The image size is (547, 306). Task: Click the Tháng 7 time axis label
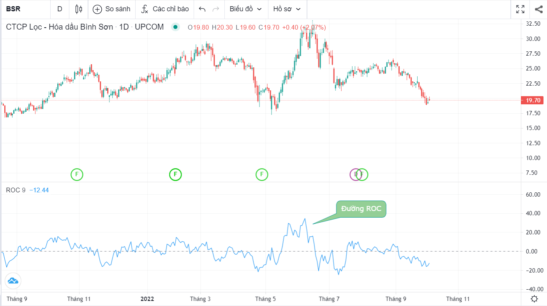[x=329, y=299]
